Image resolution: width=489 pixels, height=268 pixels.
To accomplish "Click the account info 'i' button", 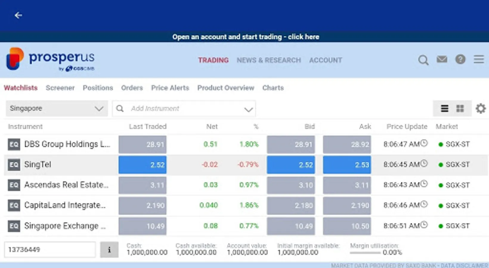I will coord(109,250).
